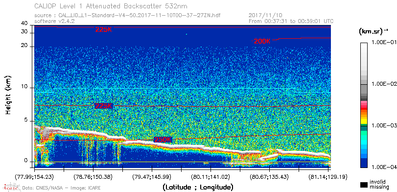The image size is (397, 192).
Task: Click the 'Data: CNES/NASA - Image: ICARE' credit
Action: click(x=61, y=188)
